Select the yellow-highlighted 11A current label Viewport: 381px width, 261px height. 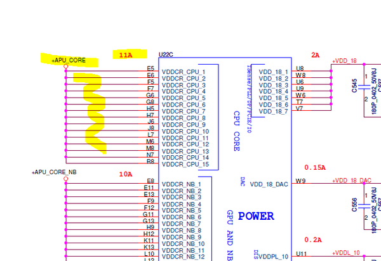(x=125, y=55)
